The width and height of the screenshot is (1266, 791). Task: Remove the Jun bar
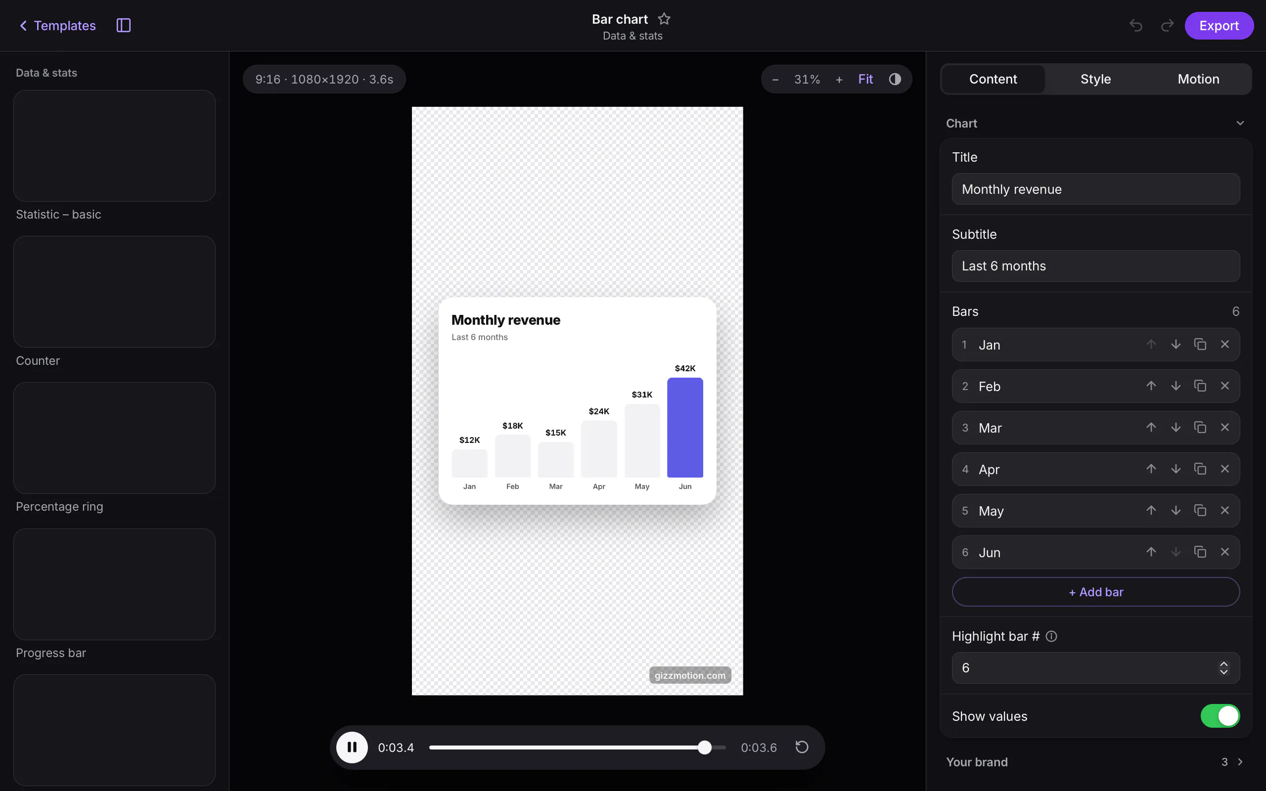(1224, 552)
